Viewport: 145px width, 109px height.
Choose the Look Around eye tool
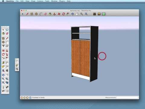point(3,91)
